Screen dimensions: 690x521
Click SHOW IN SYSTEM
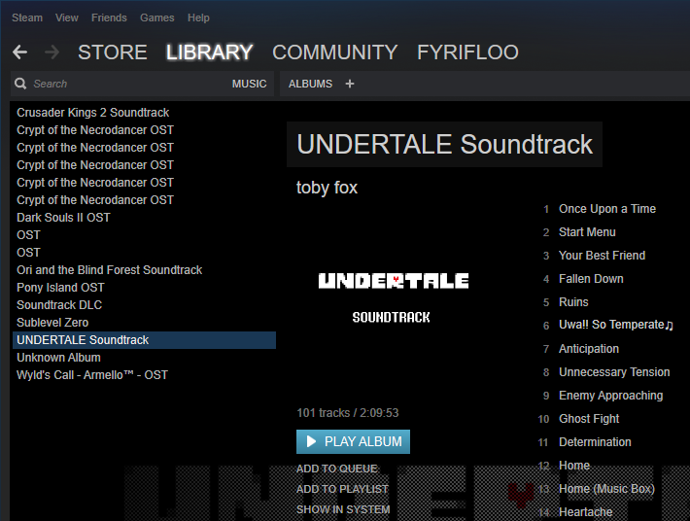click(343, 509)
